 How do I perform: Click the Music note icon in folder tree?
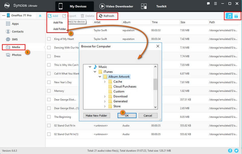pos(95,67)
